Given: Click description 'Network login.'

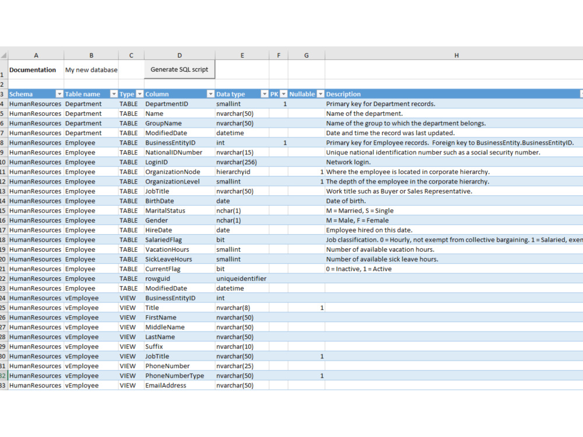Looking at the screenshot, I should coord(349,162).
